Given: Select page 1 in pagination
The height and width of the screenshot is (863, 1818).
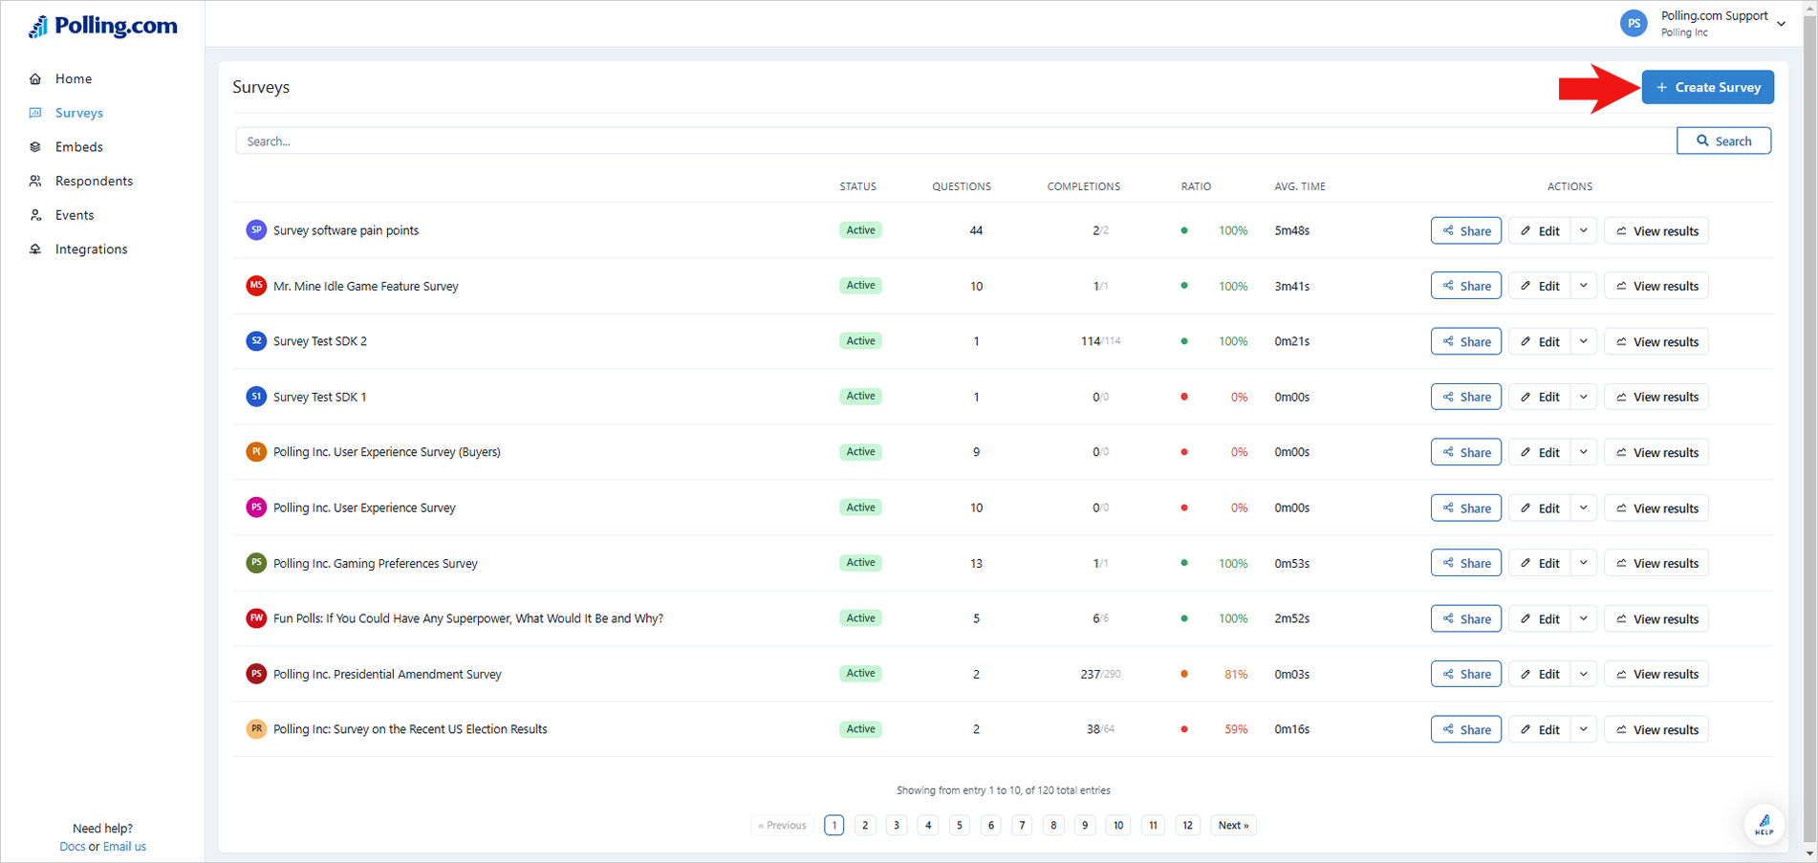Looking at the screenshot, I should point(833,825).
